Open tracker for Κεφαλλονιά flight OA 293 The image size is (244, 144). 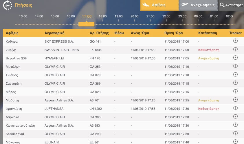click(x=235, y=133)
